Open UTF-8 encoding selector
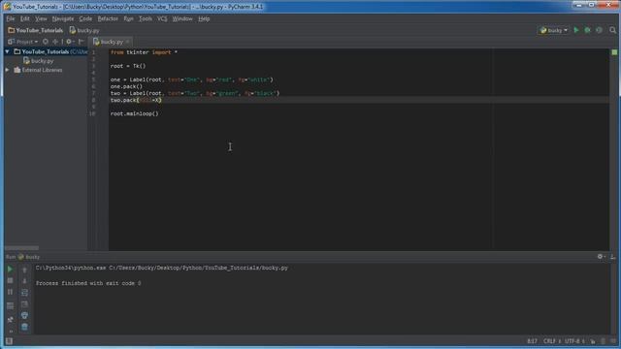Screen dimensions: 621x349 point(574,341)
